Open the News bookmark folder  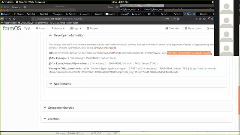61,22
